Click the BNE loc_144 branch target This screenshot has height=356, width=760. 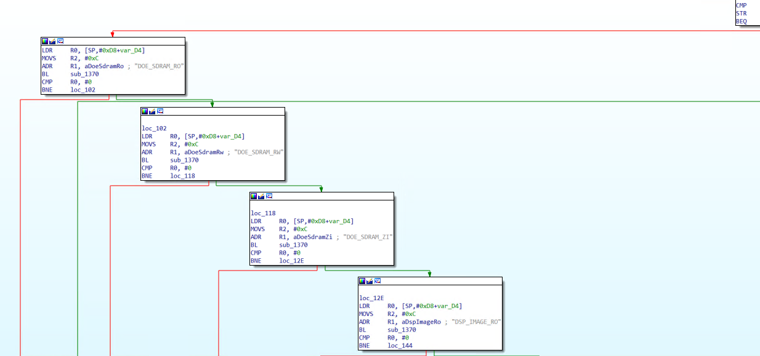pos(400,346)
